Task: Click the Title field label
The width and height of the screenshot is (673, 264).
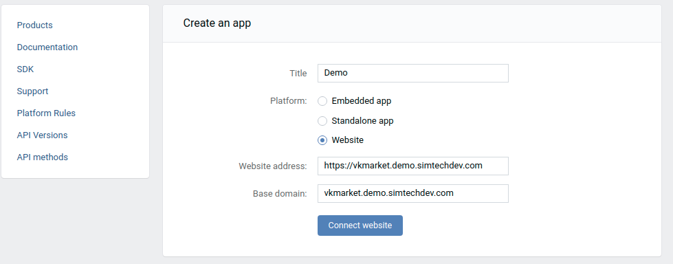Action: (298, 74)
